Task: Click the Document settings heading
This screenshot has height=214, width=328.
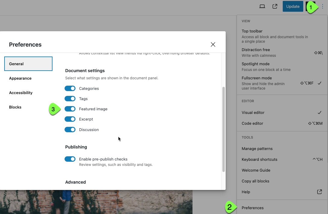Action: [85, 71]
